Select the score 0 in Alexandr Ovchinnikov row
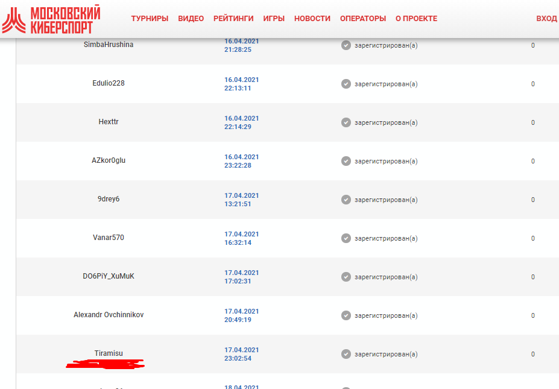Screen dimensions: 559x389 (533, 315)
